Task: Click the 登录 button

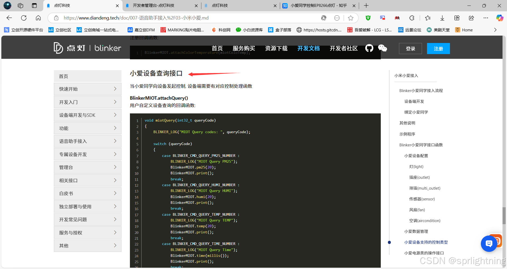Action: pyautogui.click(x=410, y=49)
